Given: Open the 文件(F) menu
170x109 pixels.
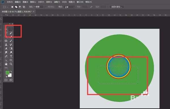Looking at the screenshot, I should point(10,2).
